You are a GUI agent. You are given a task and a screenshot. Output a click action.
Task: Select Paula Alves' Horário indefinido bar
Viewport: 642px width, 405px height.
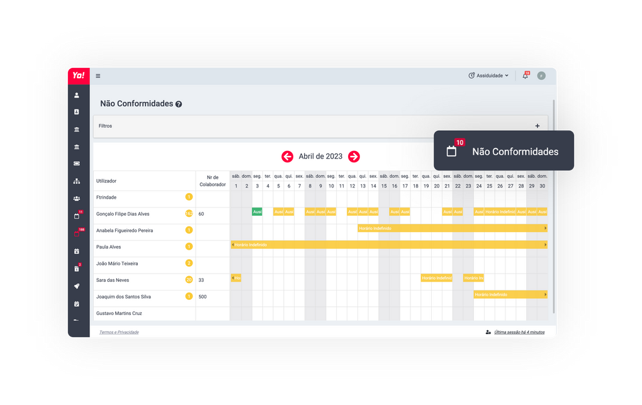click(x=388, y=245)
